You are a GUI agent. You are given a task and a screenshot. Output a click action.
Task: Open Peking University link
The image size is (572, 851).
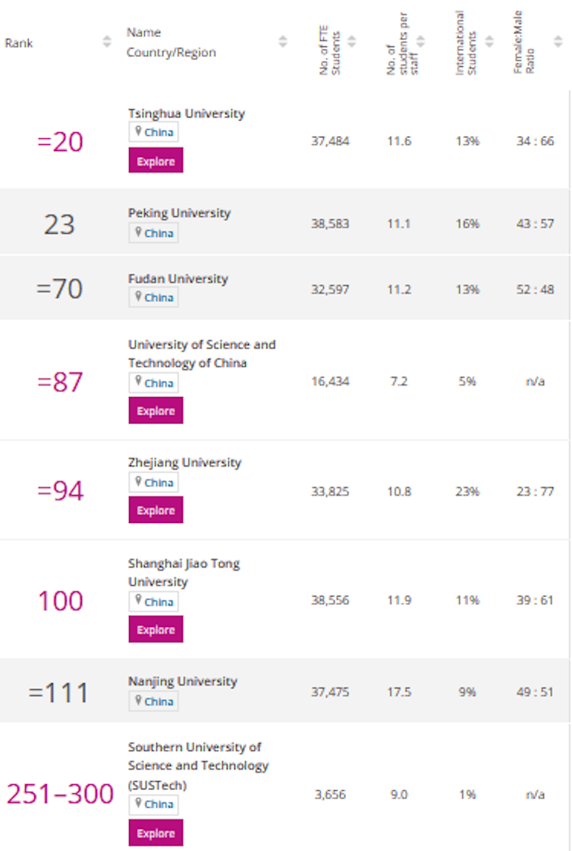[180, 213]
